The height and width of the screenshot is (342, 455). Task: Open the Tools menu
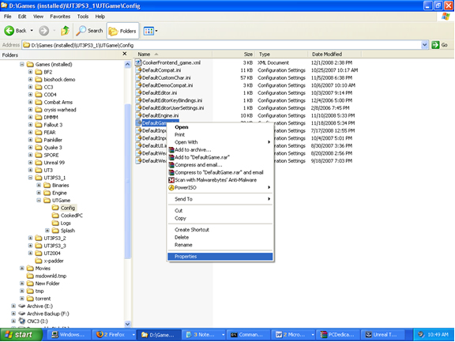(x=83, y=17)
